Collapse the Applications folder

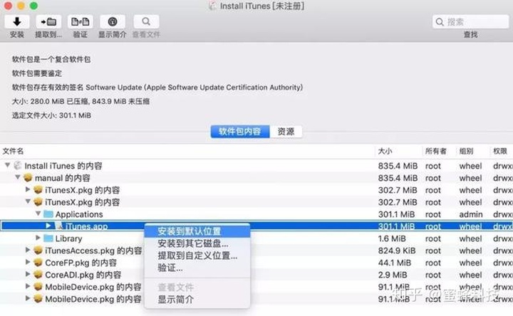pyautogui.click(x=38, y=214)
